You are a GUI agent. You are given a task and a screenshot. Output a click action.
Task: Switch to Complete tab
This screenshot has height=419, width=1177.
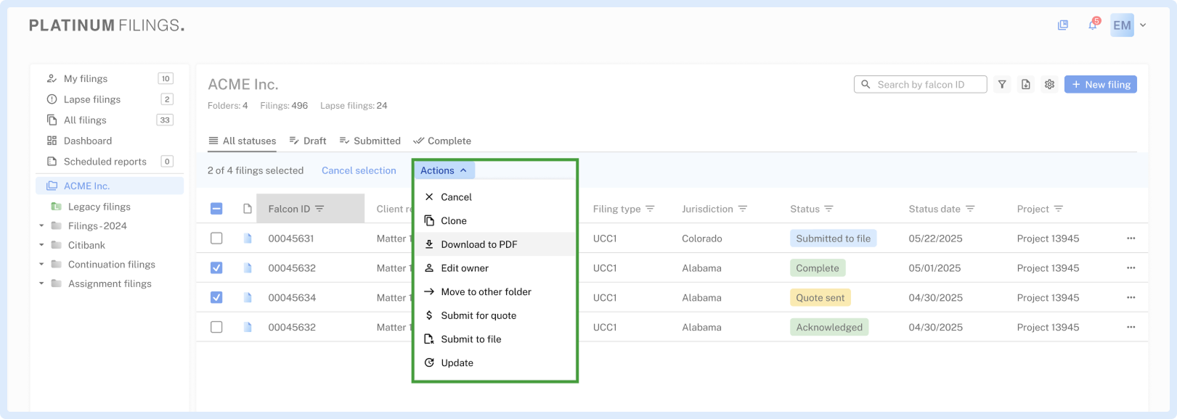442,141
